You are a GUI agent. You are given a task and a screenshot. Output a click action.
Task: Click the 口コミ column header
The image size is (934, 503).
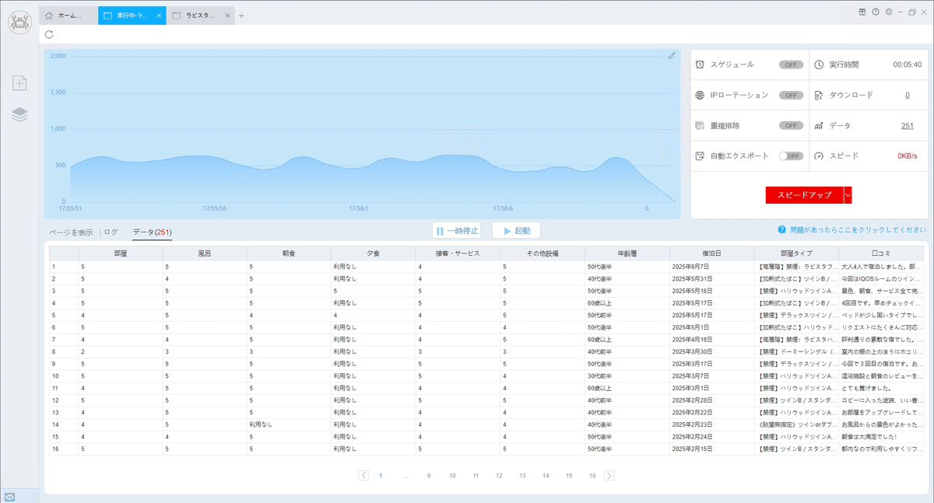point(880,253)
